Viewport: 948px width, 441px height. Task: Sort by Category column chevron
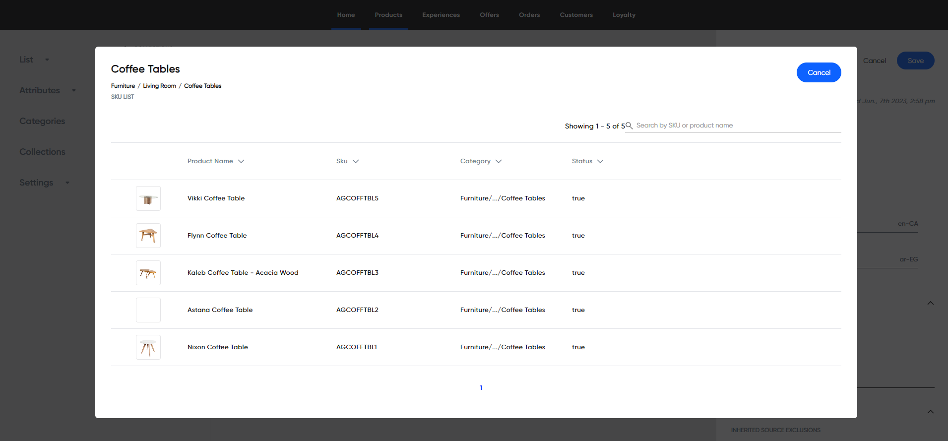(x=499, y=161)
